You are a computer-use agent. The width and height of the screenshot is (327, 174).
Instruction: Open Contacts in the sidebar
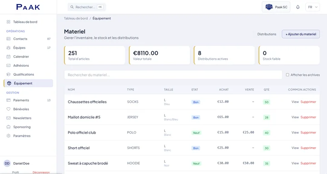(28, 39)
